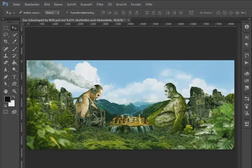The width and height of the screenshot is (252, 168).
Task: Open the Move tool preset picker arrow
Action: coord(13,13)
